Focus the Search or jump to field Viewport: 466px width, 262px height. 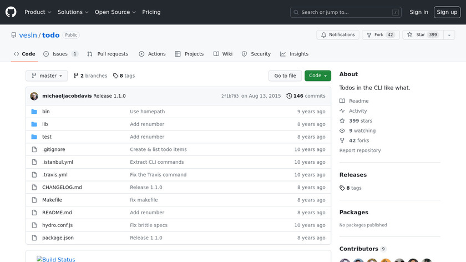point(346,12)
